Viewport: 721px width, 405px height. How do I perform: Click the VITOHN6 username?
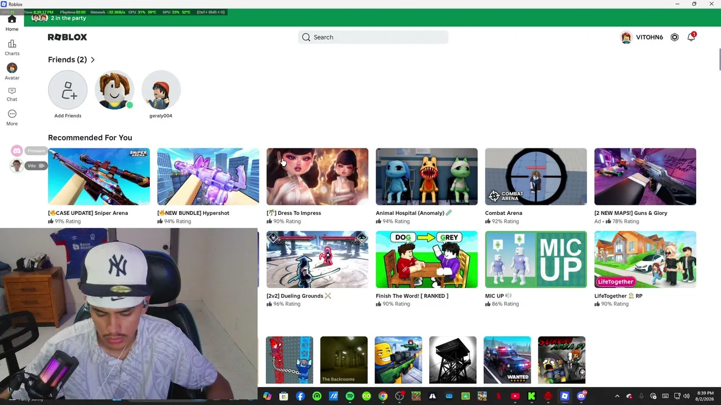pos(649,37)
